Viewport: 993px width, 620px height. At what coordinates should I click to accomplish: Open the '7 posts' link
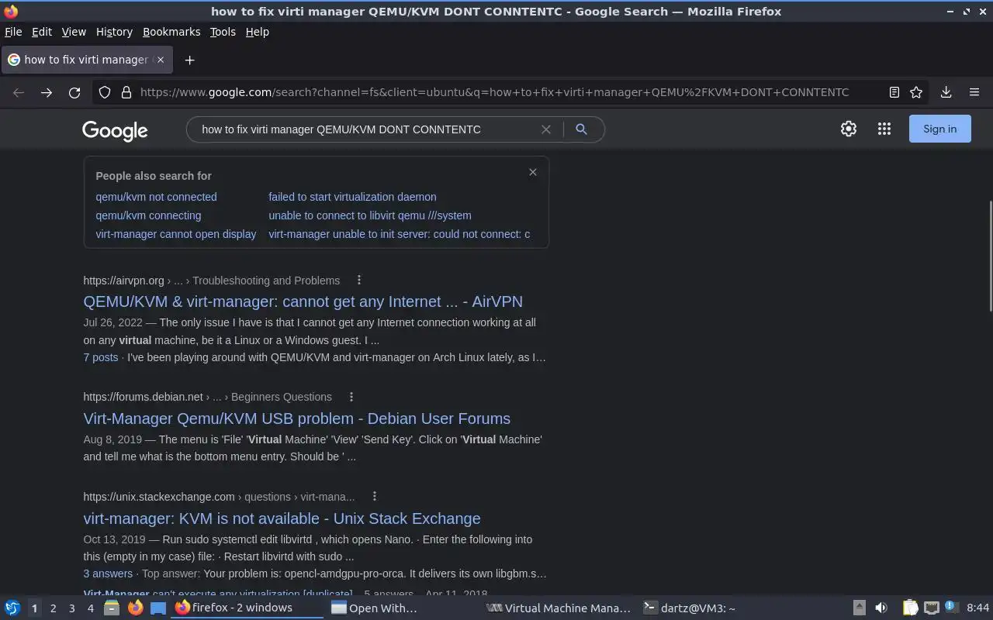[101, 357]
